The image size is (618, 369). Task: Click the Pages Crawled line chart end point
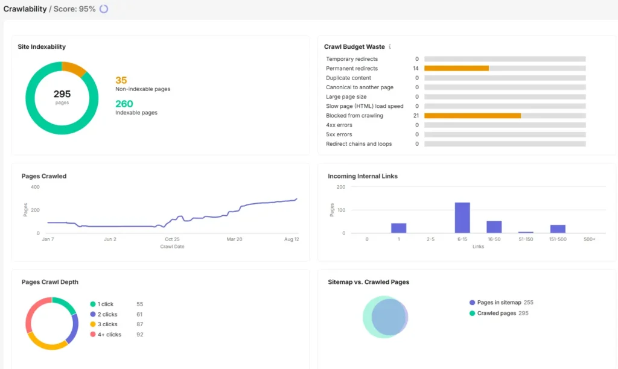[x=296, y=199]
